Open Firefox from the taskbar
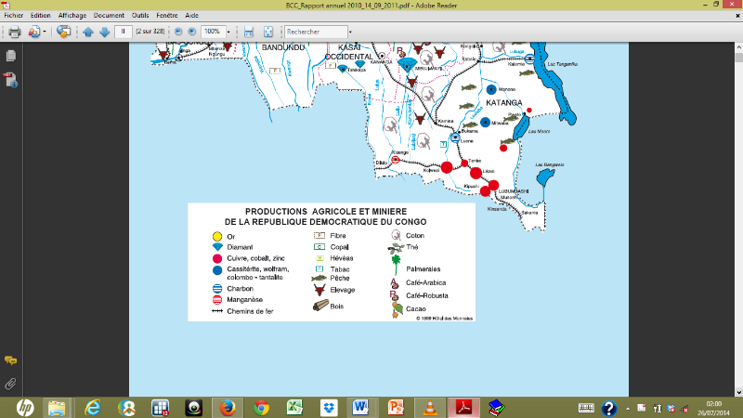 pos(227,407)
